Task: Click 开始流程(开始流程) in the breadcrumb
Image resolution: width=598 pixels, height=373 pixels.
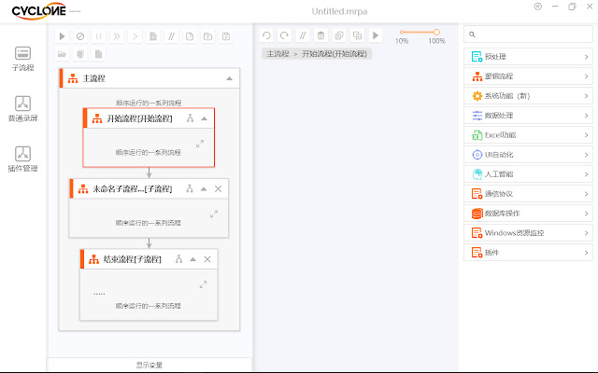Action: (x=335, y=54)
